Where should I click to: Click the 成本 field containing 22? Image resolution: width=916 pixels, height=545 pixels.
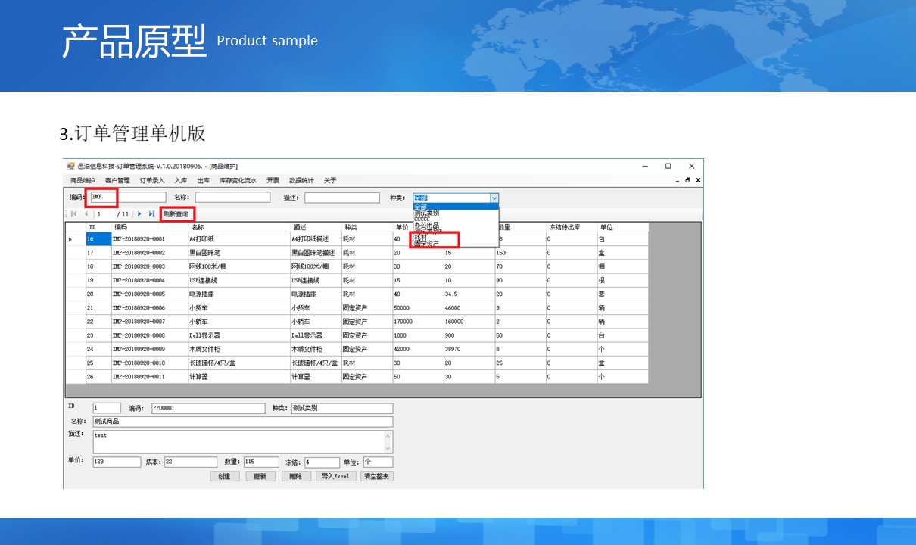coord(191,462)
